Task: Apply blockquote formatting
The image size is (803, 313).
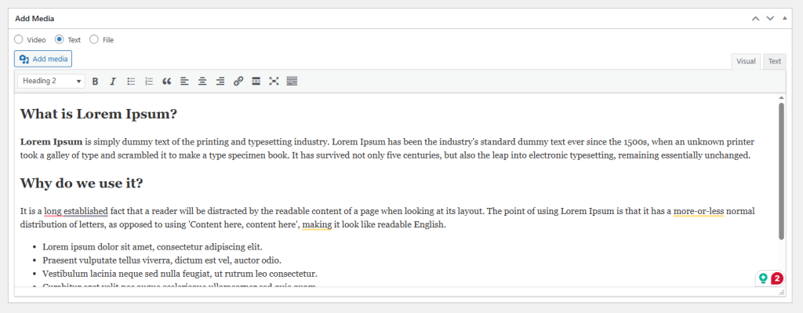Action: point(166,81)
